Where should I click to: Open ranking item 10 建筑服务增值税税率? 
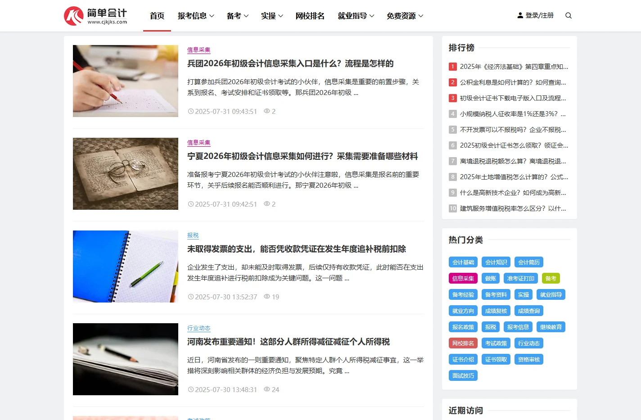point(513,208)
